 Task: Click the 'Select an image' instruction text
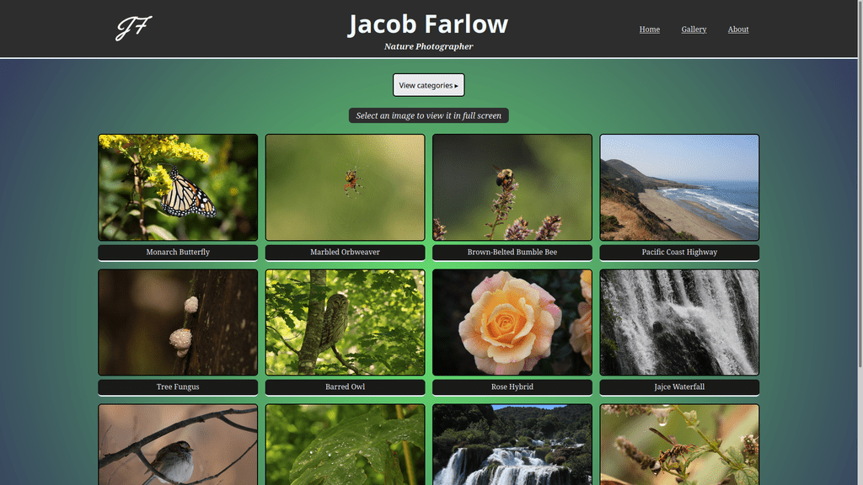(x=429, y=115)
